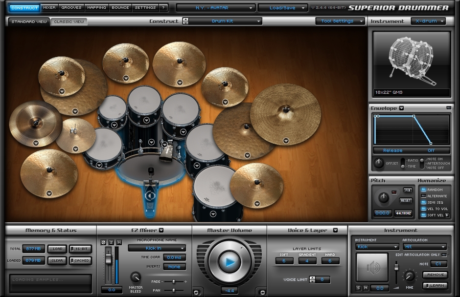Toggle the Semi Seq humanize option
This screenshot has height=297, width=460.
pos(423,202)
